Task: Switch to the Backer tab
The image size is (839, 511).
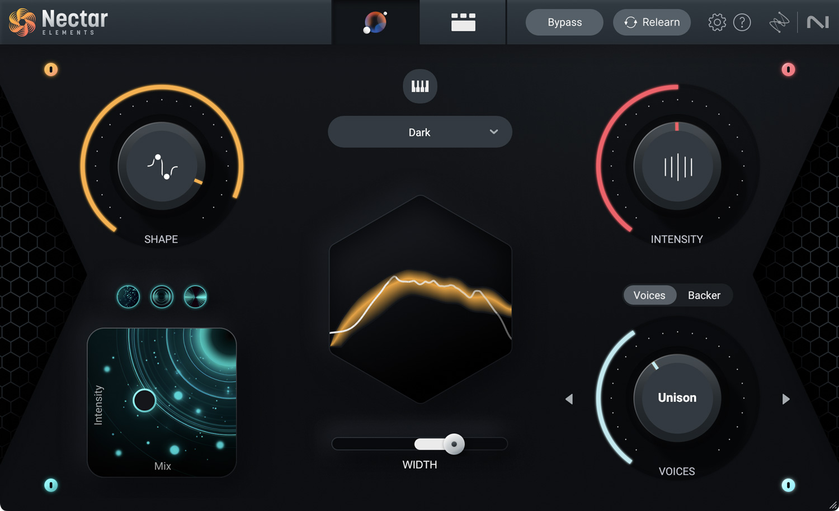Action: point(704,295)
